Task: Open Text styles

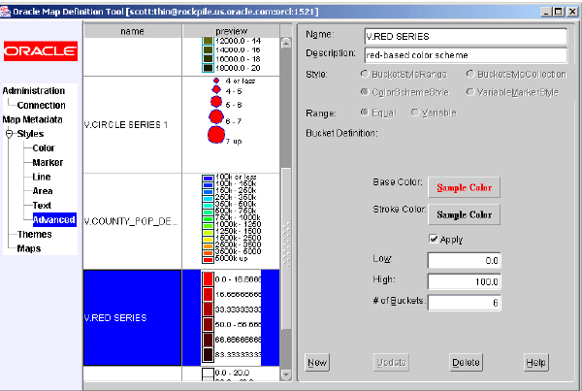Action: click(42, 206)
